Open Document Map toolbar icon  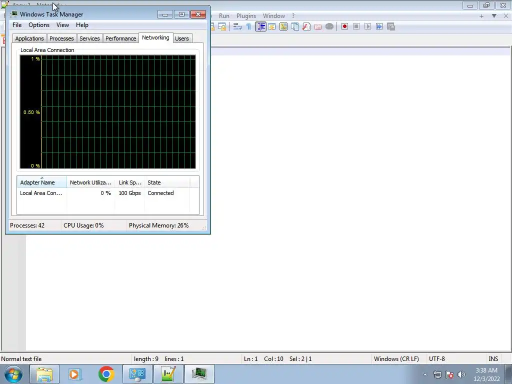click(283, 26)
